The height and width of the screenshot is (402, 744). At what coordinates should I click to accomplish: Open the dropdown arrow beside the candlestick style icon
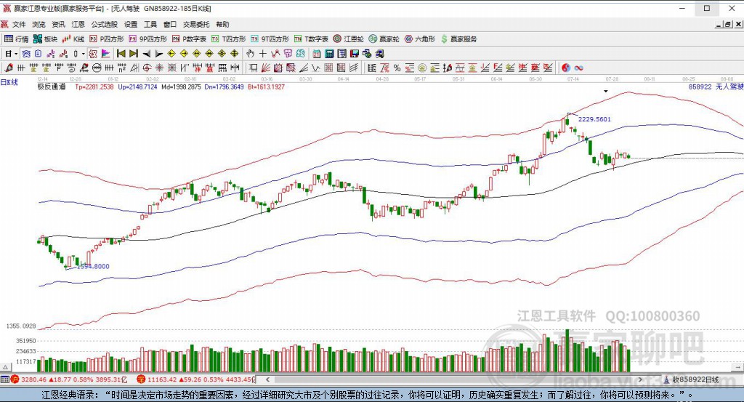[x=83, y=54]
